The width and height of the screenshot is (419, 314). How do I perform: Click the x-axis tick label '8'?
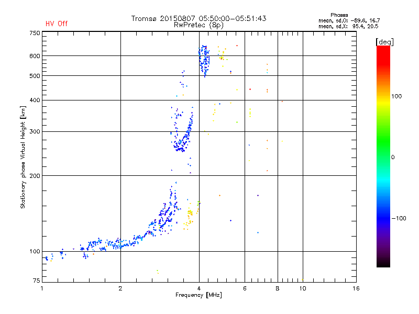(x=278, y=288)
